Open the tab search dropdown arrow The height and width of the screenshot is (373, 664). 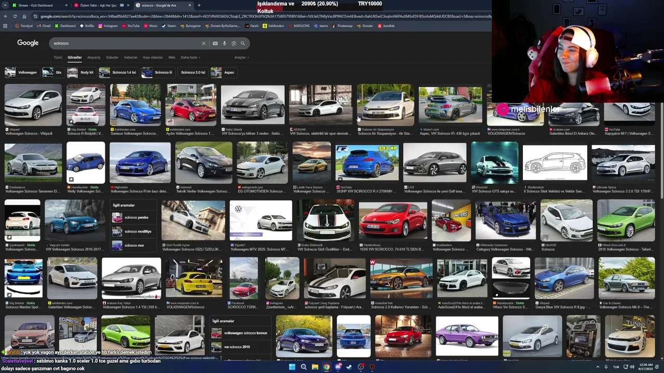(x=5, y=5)
